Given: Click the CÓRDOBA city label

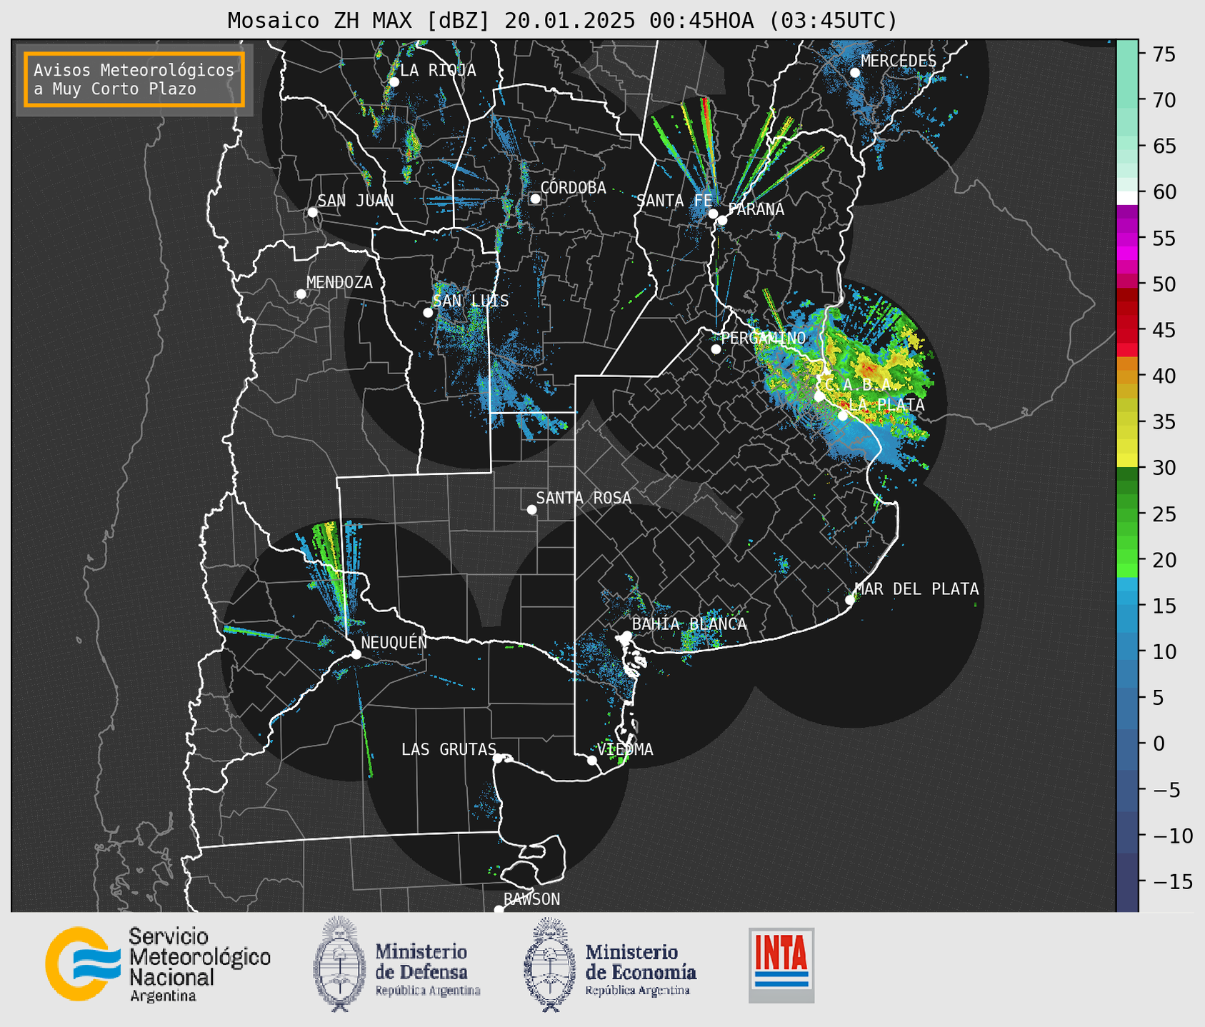Looking at the screenshot, I should [x=573, y=188].
